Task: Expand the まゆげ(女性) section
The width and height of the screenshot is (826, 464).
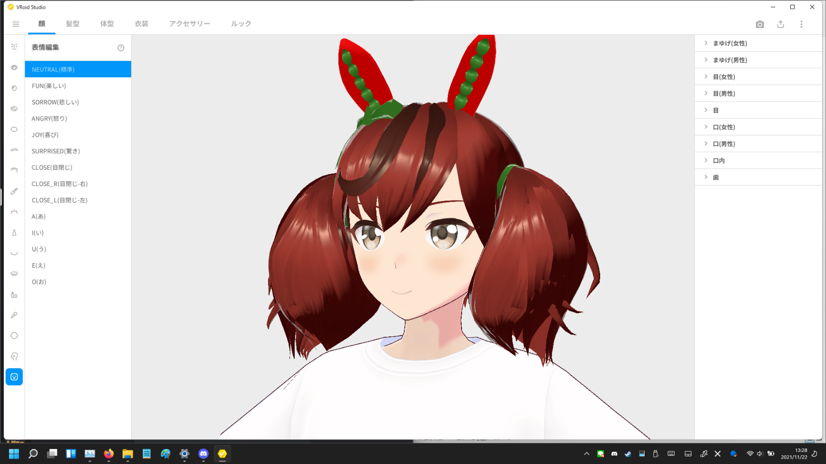Action: pos(758,43)
